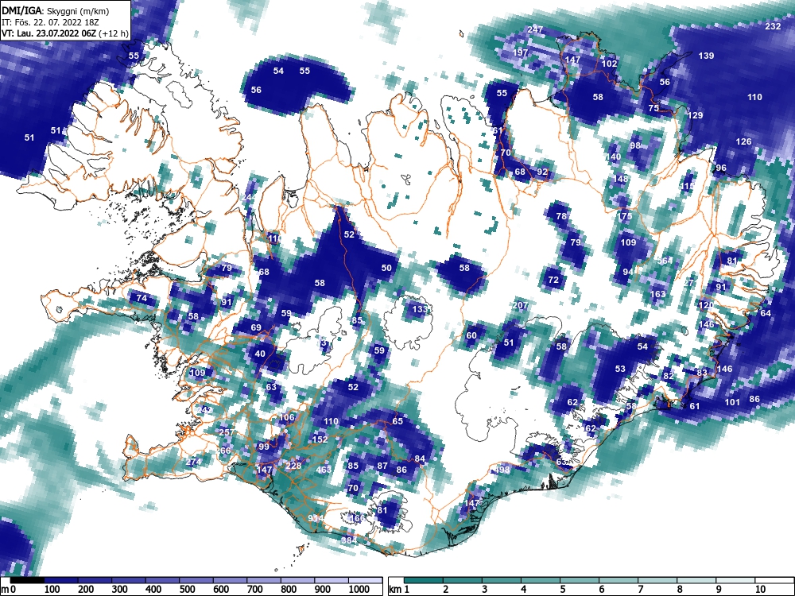The height and width of the screenshot is (596, 795).
Task: Click the visibility value 53 on the map
Action: (620, 369)
